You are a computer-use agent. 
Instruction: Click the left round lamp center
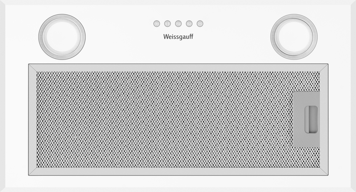pos(62,37)
